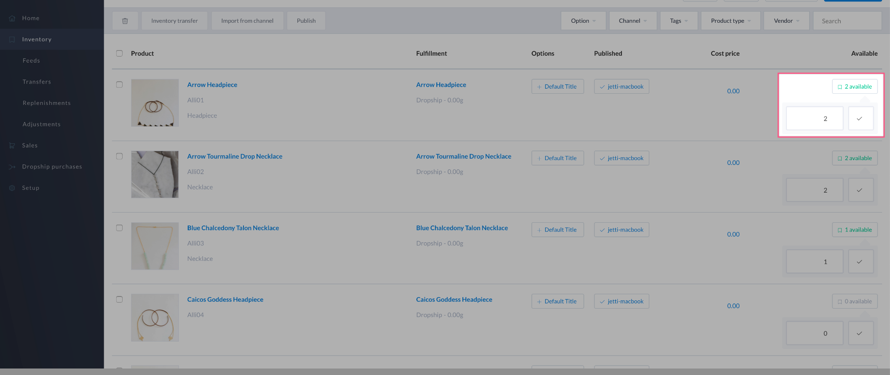Open Arrow Tourmaline Drop Necklace product link
This screenshot has width=890, height=375.
[235, 156]
